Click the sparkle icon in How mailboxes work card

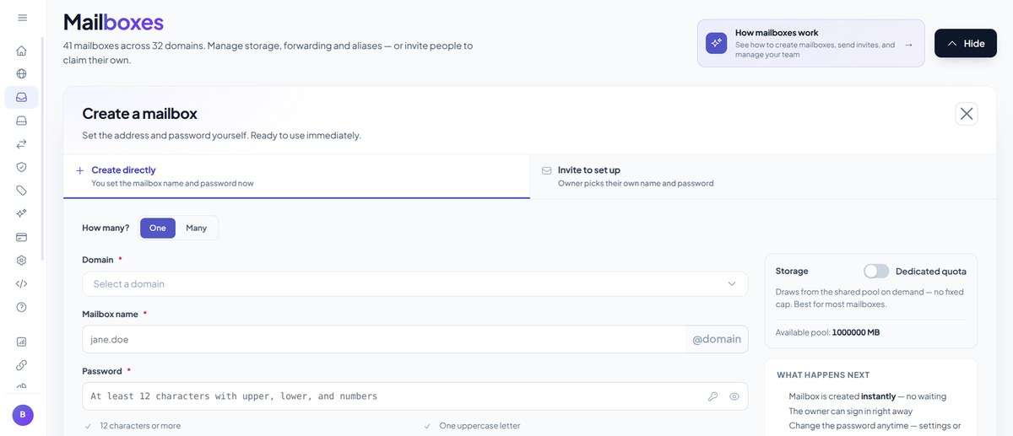717,44
